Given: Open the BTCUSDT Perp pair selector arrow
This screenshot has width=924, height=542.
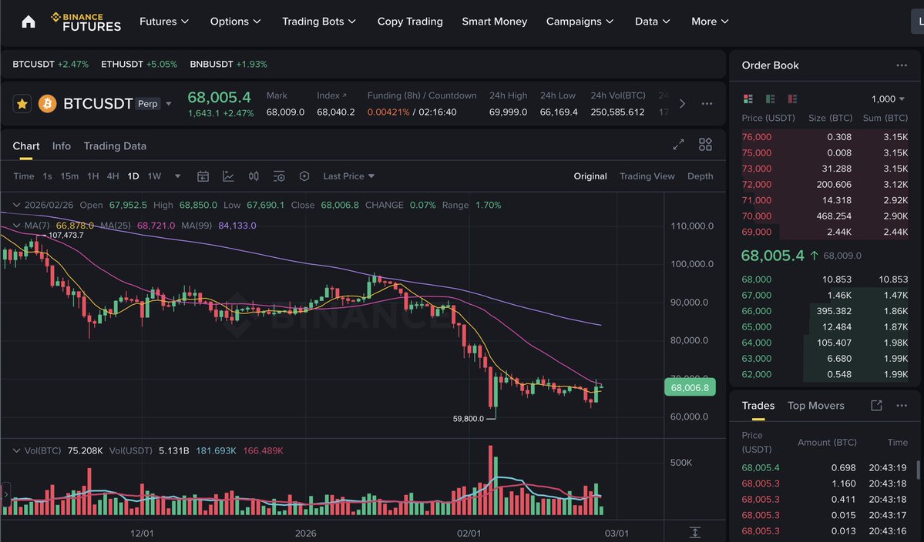Looking at the screenshot, I should click(x=169, y=104).
